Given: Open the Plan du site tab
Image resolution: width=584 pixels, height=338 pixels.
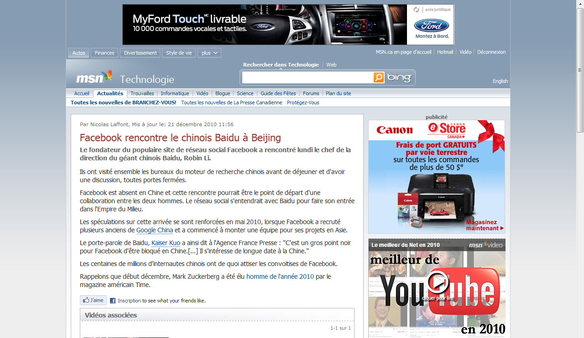Looking at the screenshot, I should (338, 93).
